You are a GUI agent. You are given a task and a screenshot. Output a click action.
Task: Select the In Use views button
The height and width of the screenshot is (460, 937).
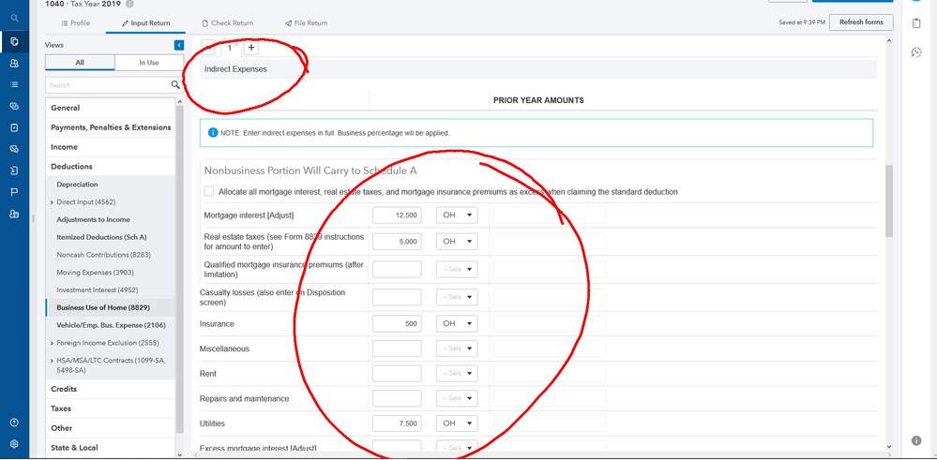tap(149, 63)
